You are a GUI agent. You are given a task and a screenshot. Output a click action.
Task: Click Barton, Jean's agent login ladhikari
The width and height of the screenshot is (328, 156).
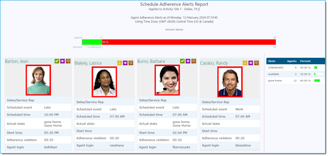pyautogui.click(x=50, y=147)
